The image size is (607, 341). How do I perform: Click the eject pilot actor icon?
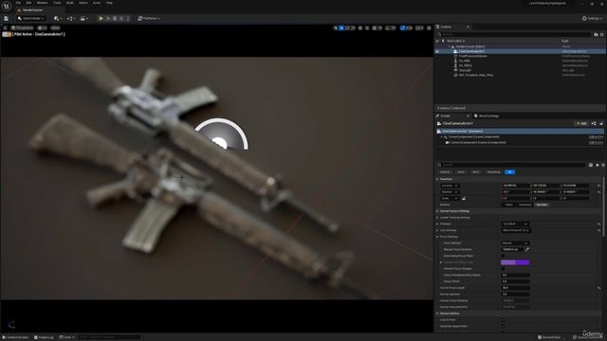[5, 34]
